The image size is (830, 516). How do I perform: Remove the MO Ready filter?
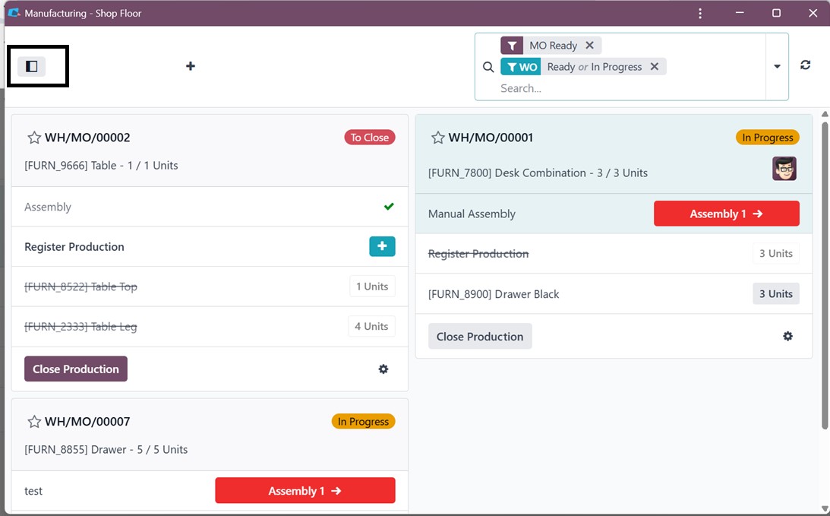tap(590, 46)
